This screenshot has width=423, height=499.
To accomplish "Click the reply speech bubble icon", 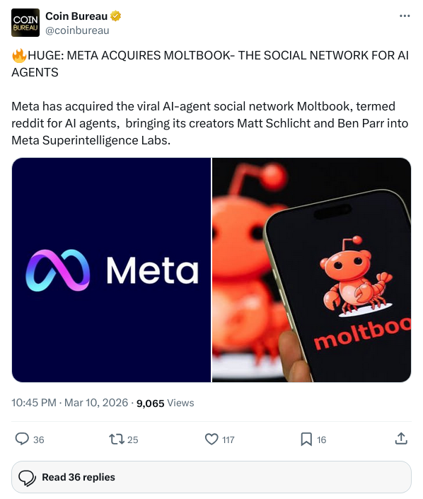I will tap(22, 439).
